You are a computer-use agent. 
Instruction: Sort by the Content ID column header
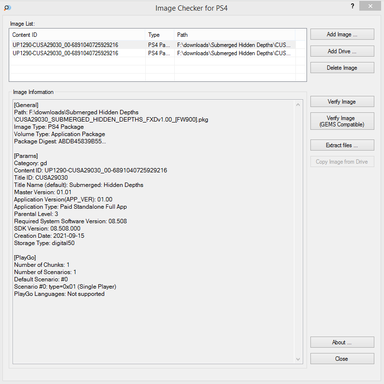click(77, 35)
